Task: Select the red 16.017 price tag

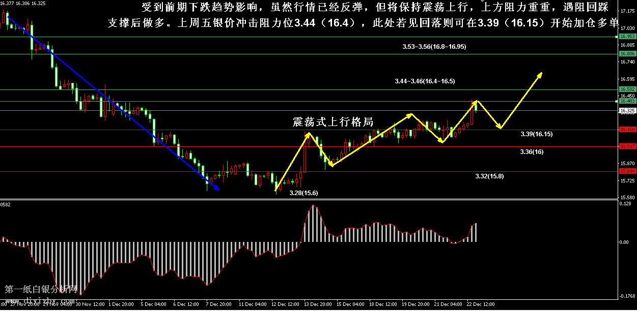Action: [x=627, y=146]
